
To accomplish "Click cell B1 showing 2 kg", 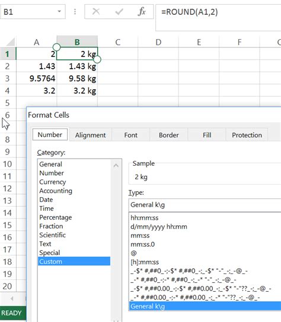I will click(77, 54).
